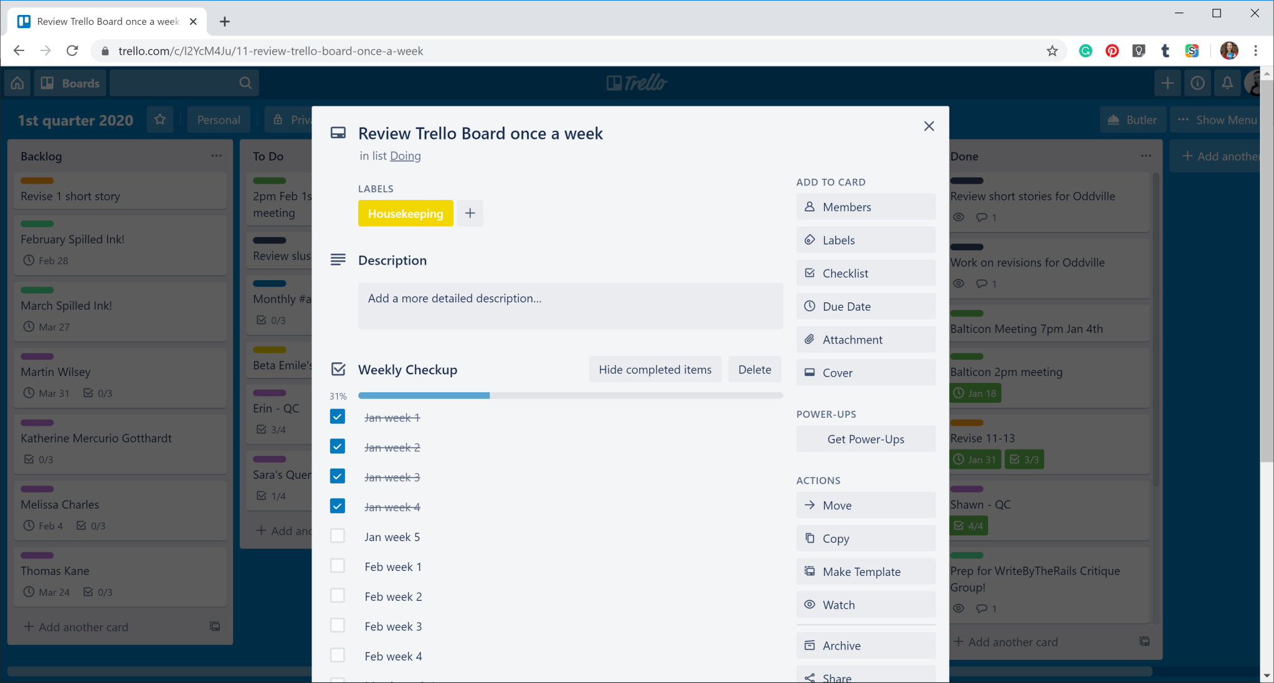Viewport: 1274px width, 683px height.
Task: Set a Due Date on the card
Action: coord(865,306)
